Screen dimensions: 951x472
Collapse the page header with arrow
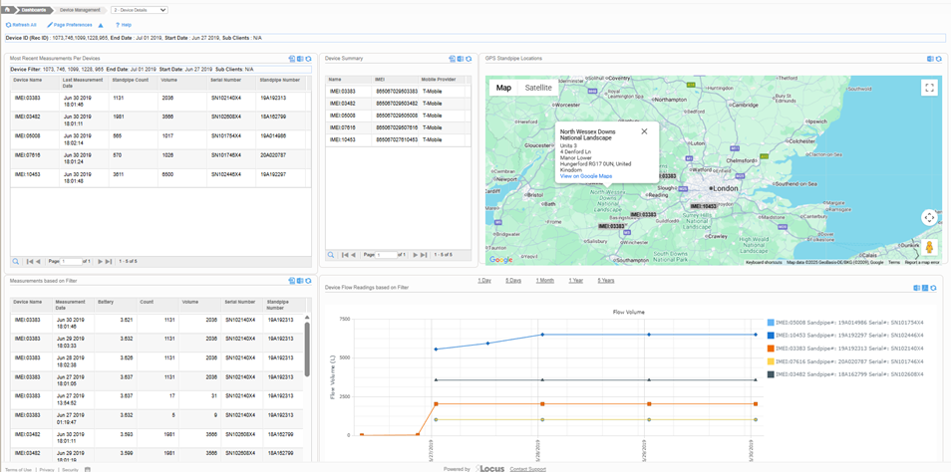coord(101,25)
